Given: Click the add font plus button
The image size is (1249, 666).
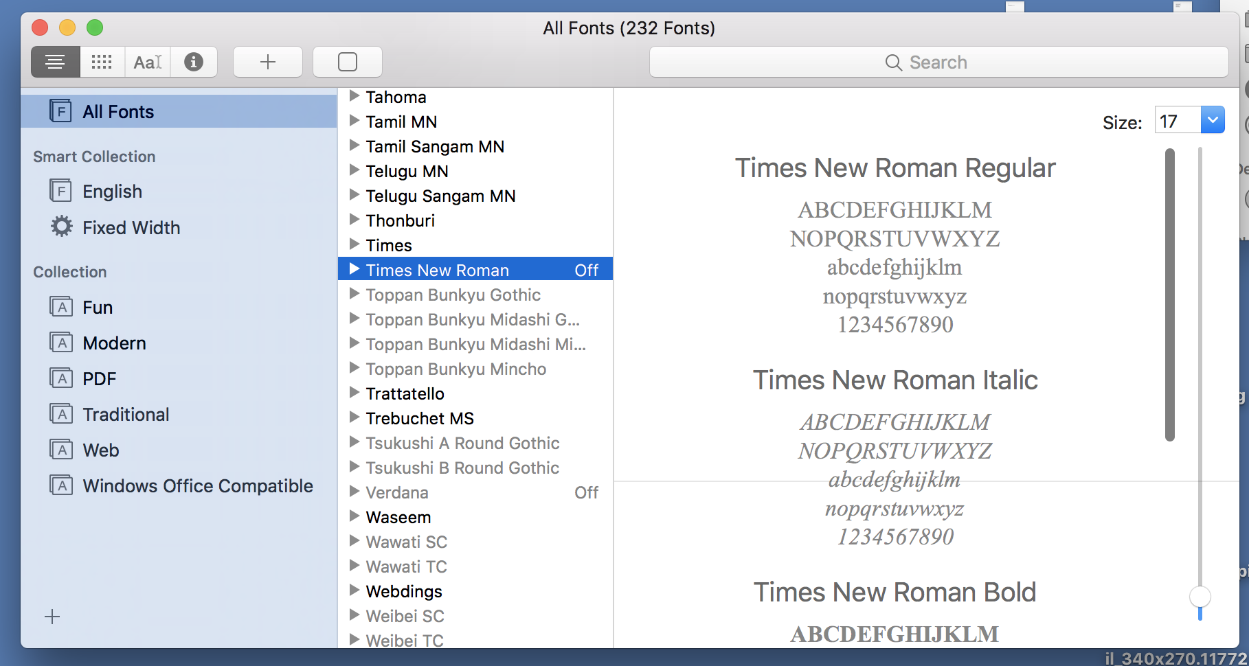Looking at the screenshot, I should 268,62.
